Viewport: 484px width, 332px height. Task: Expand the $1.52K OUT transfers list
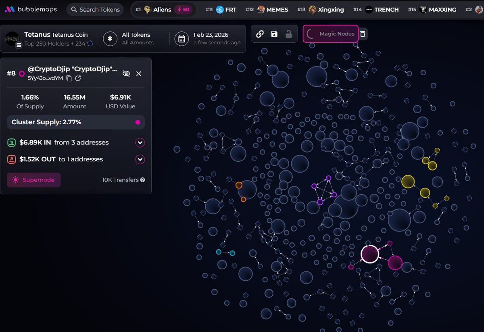click(140, 159)
